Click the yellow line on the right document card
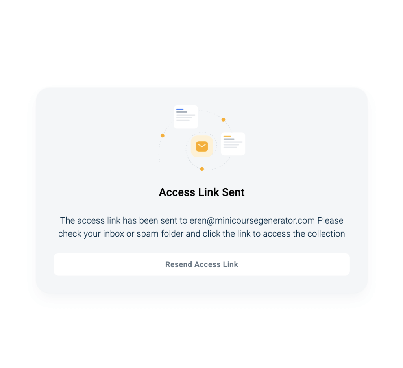This screenshot has width=403, height=368. (x=227, y=137)
